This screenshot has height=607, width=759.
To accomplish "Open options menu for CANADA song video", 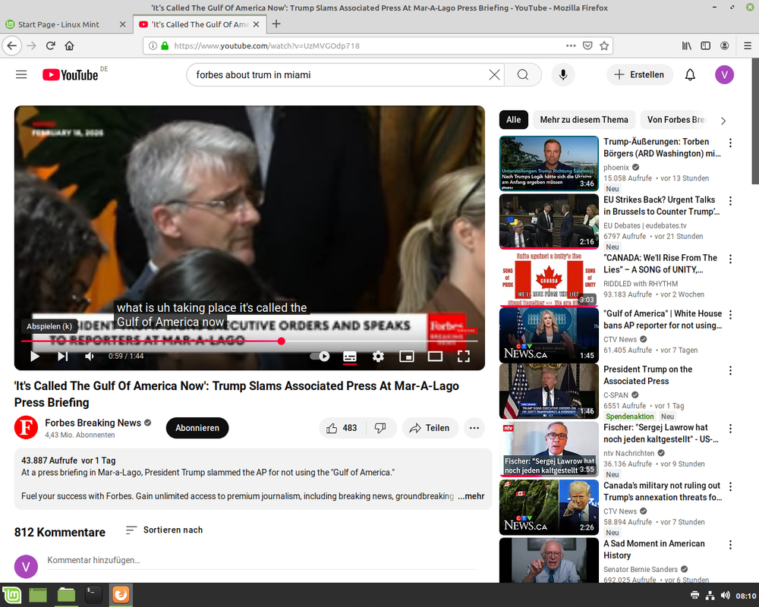I will coord(730,259).
